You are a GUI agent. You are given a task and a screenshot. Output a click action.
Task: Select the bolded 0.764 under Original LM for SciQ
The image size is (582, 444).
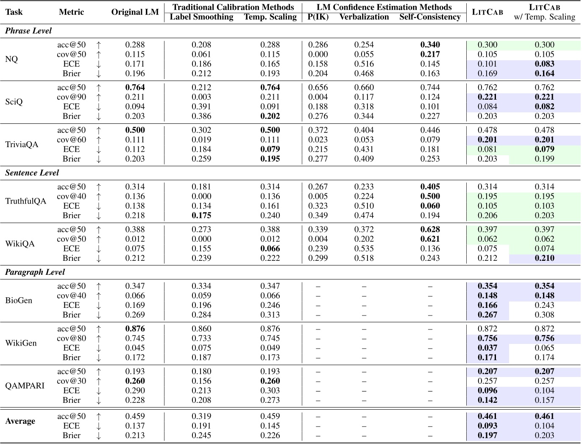[x=135, y=87]
